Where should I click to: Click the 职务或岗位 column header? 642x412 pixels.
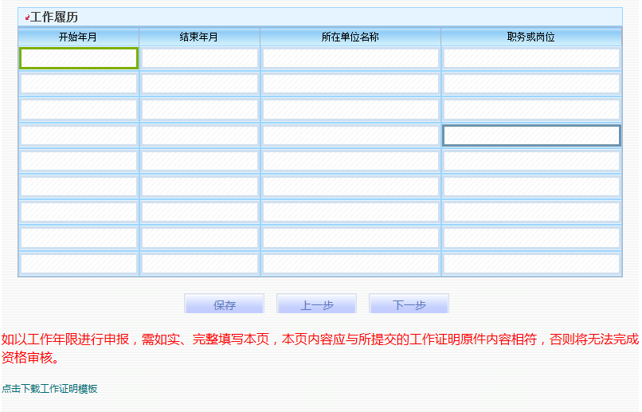click(x=531, y=37)
